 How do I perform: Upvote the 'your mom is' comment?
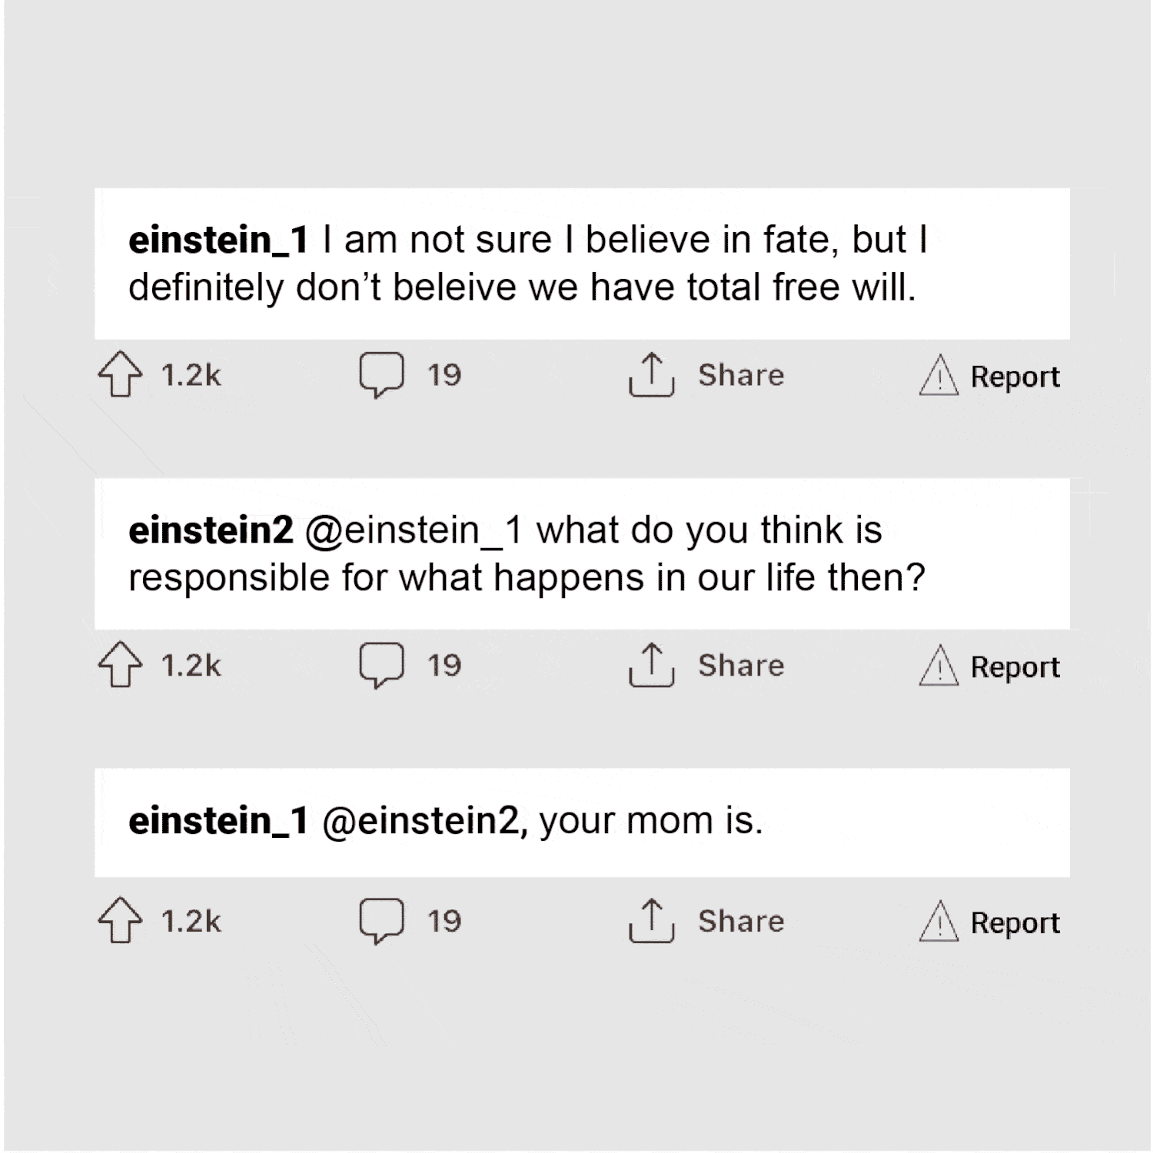coord(120,921)
